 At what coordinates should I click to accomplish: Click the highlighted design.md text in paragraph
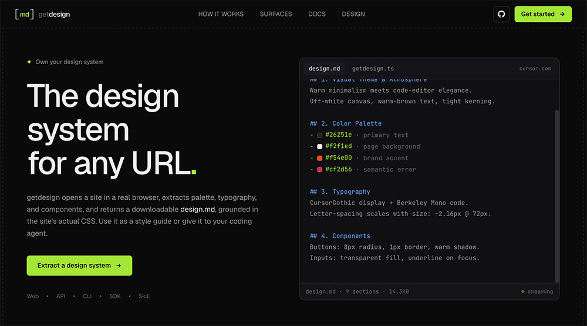pyautogui.click(x=198, y=210)
